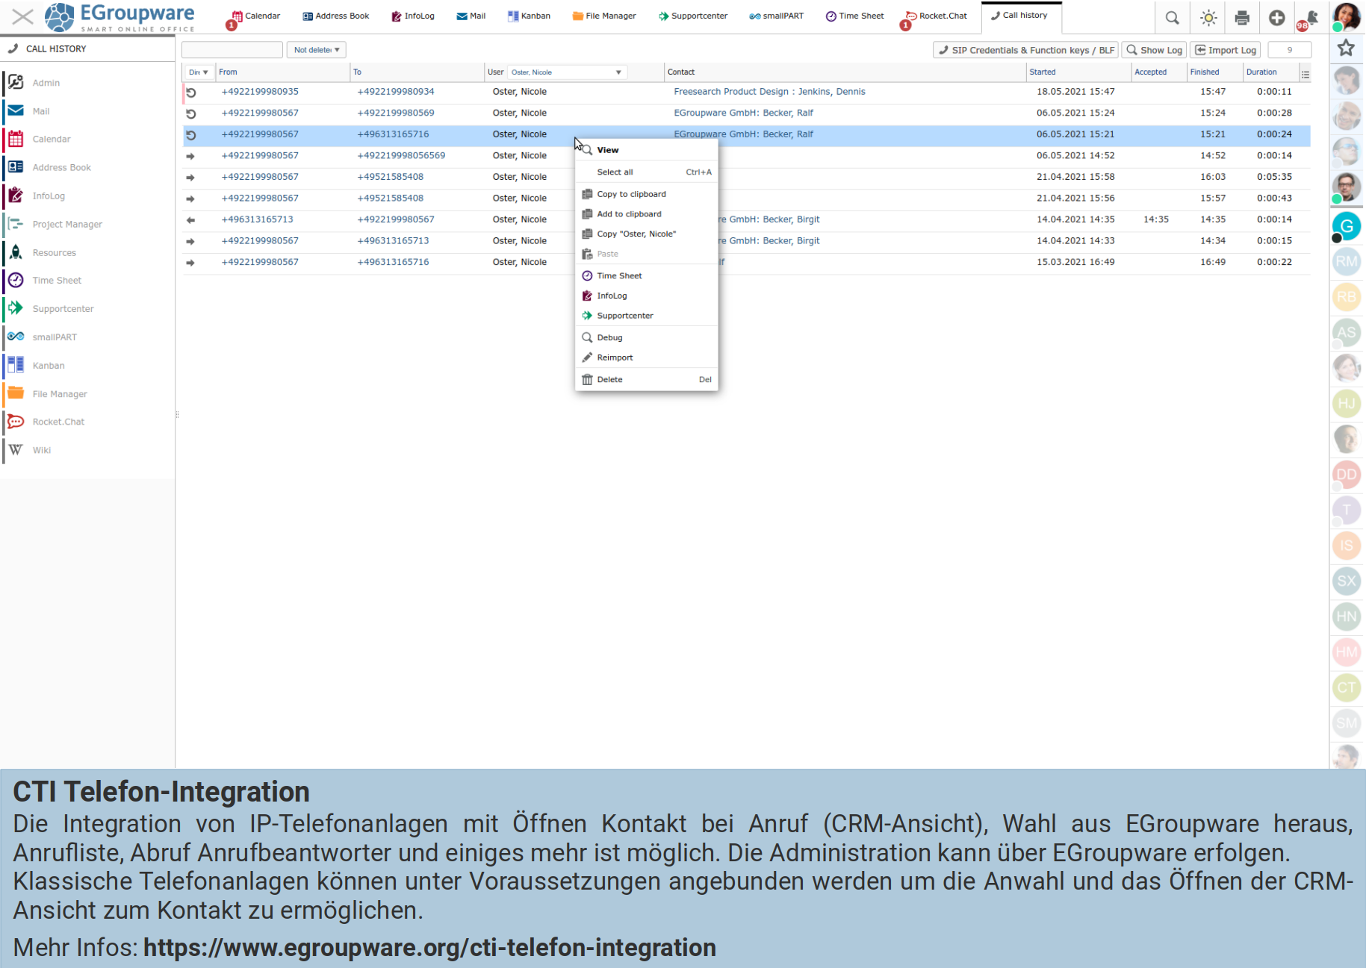The image size is (1366, 968).
Task: Click the search magnifier icon in top bar
Action: (1172, 17)
